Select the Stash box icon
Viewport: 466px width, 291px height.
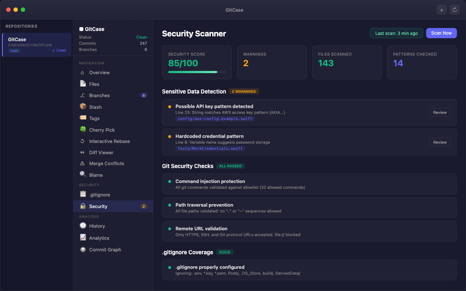pyautogui.click(x=83, y=107)
